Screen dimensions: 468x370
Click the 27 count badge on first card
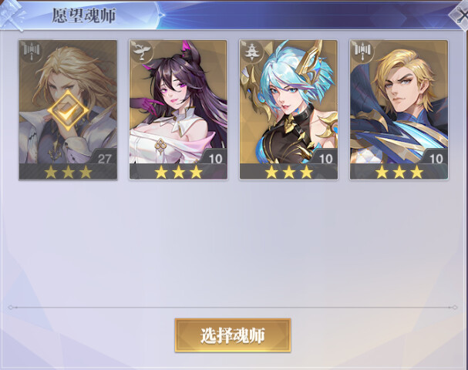104,159
